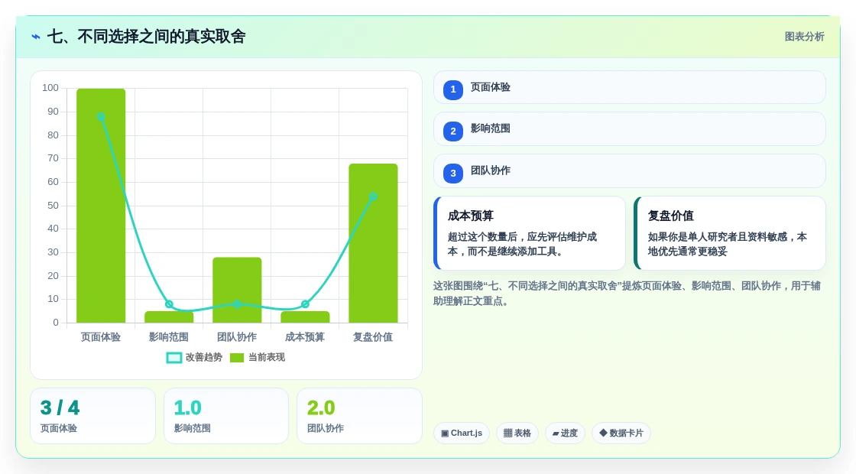Open the 表格 tag
The image size is (856, 474).
pyautogui.click(x=517, y=433)
